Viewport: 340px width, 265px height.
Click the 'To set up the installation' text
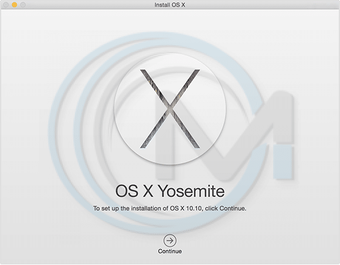(170, 208)
